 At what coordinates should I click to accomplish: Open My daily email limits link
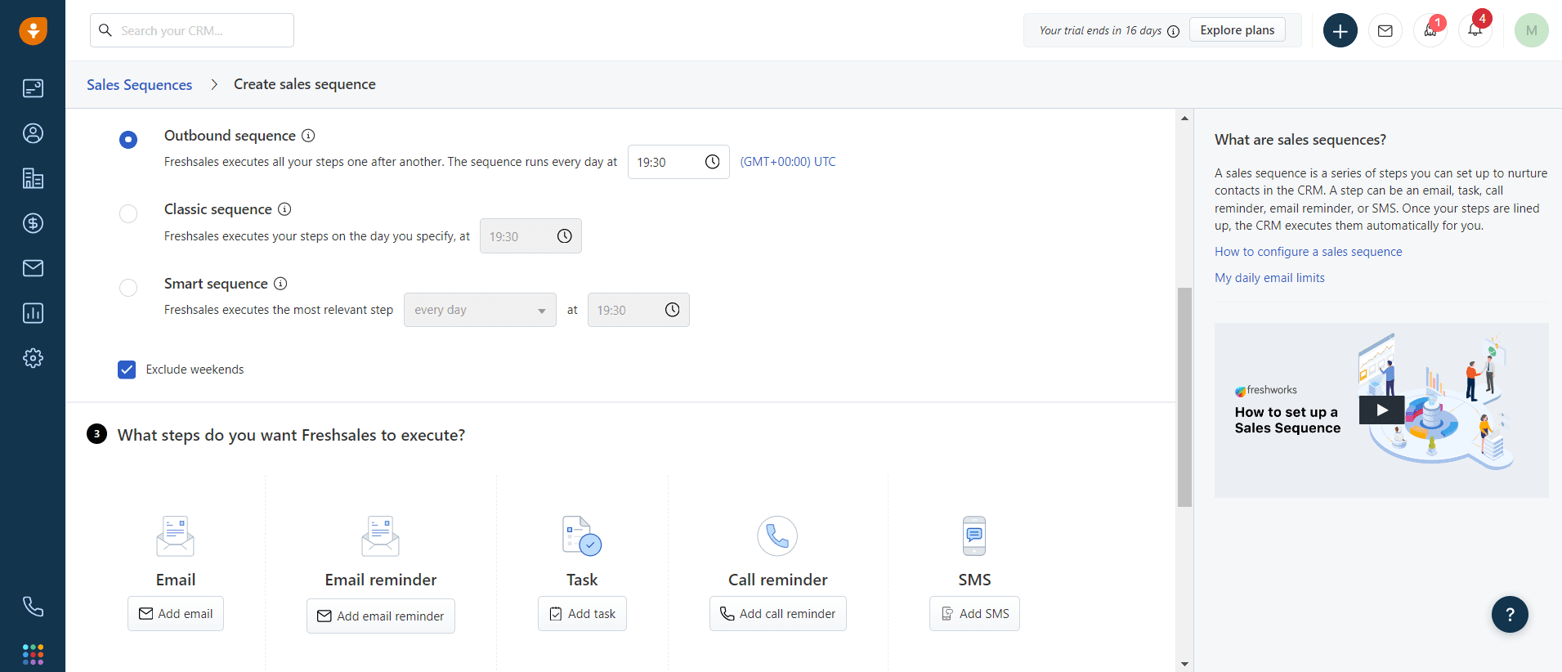pos(1269,278)
